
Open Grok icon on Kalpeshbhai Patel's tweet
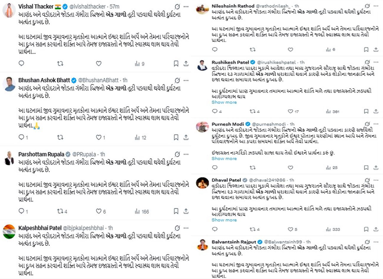177,228
